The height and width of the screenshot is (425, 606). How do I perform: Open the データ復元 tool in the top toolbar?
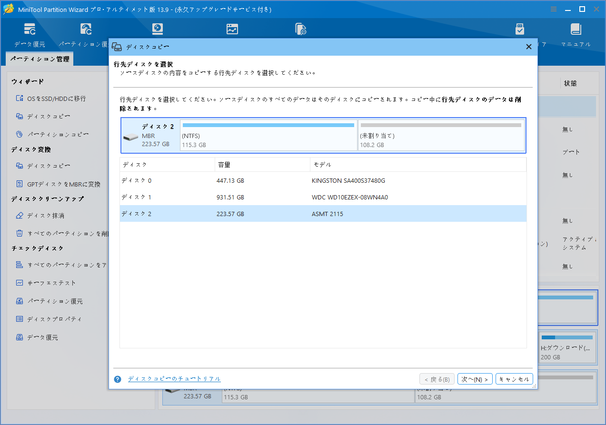(x=30, y=35)
